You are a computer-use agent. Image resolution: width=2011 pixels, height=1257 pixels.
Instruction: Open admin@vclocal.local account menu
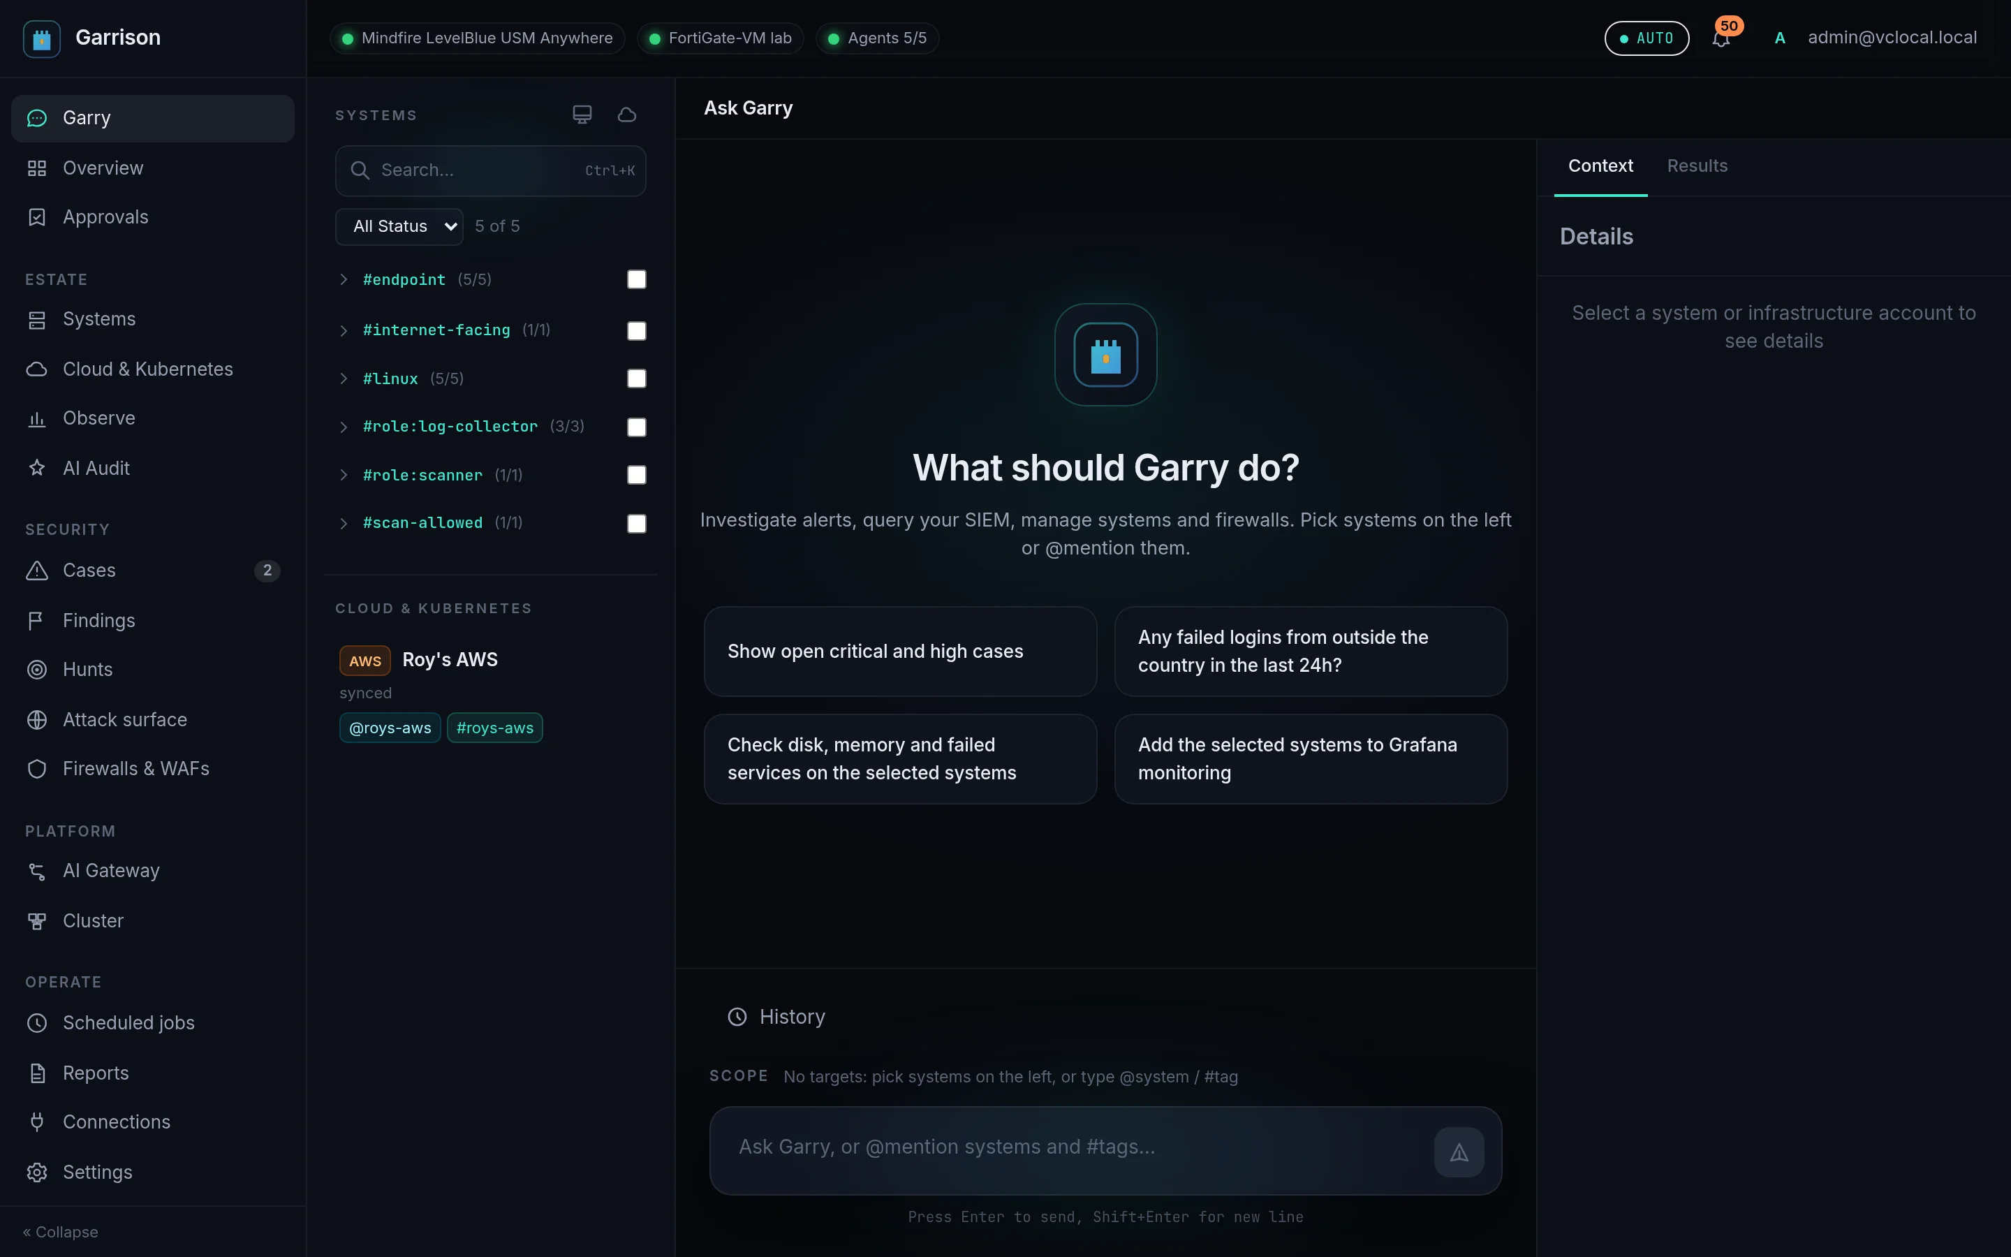1892,38
